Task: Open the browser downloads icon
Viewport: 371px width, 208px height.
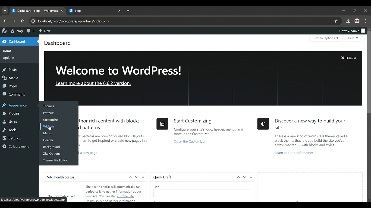Action: click(348, 21)
